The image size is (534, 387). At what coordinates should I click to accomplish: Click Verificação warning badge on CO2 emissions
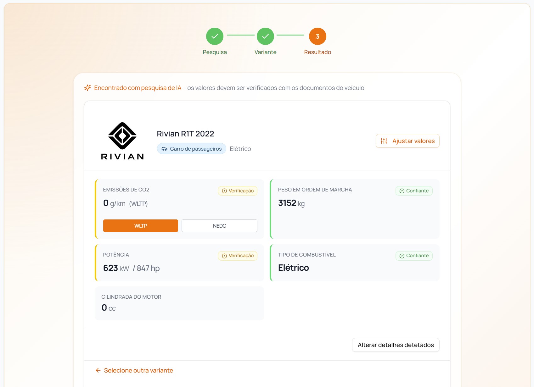coord(238,191)
